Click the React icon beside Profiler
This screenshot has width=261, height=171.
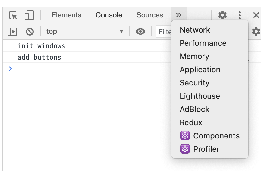point(185,149)
